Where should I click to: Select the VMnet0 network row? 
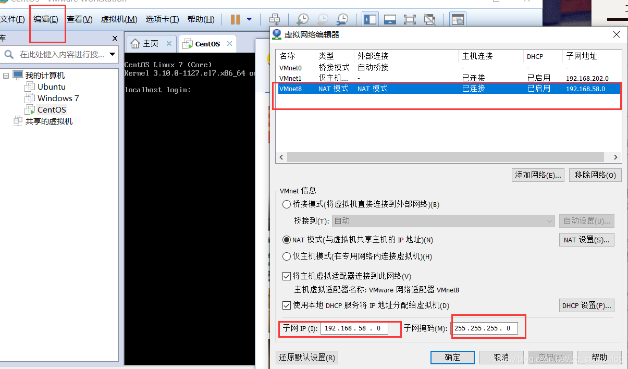pyautogui.click(x=448, y=68)
